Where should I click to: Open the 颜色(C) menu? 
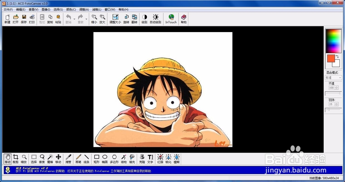[x=71, y=9]
